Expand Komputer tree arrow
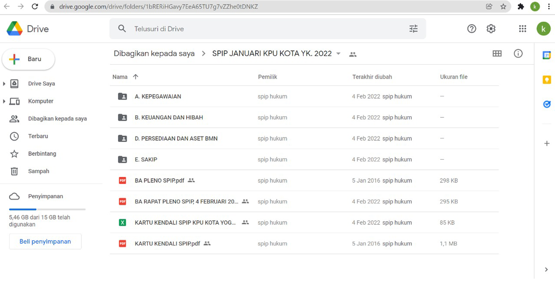The width and height of the screenshot is (555, 297). pyautogui.click(x=4, y=101)
